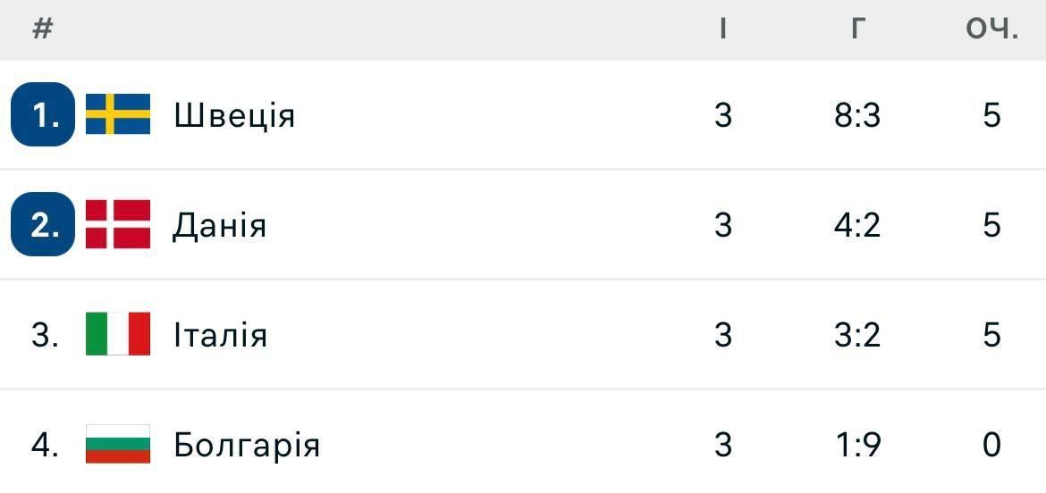Image resolution: width=1046 pixels, height=493 pixels.
Task: Open the Італія team link
Action: (220, 334)
